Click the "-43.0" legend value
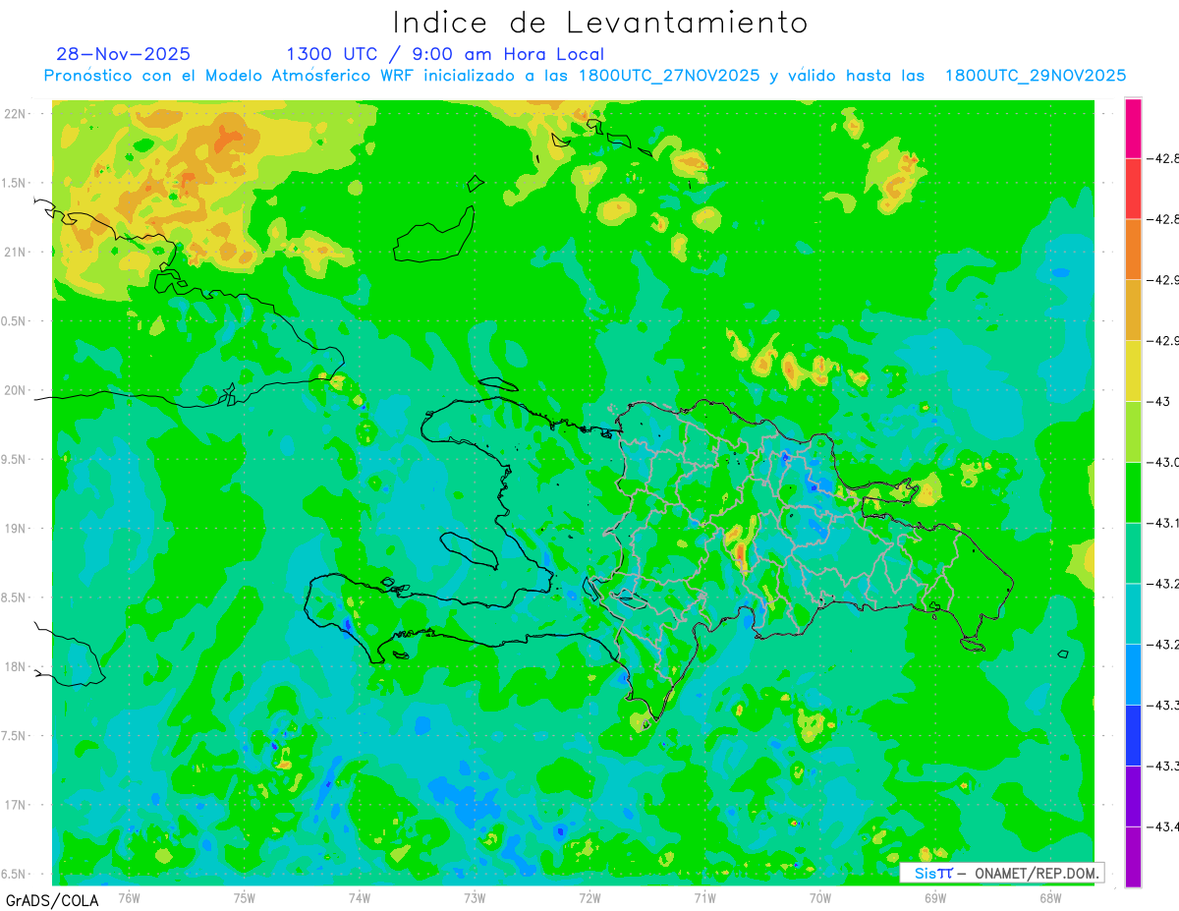The width and height of the screenshot is (1179, 911). 1163,462
